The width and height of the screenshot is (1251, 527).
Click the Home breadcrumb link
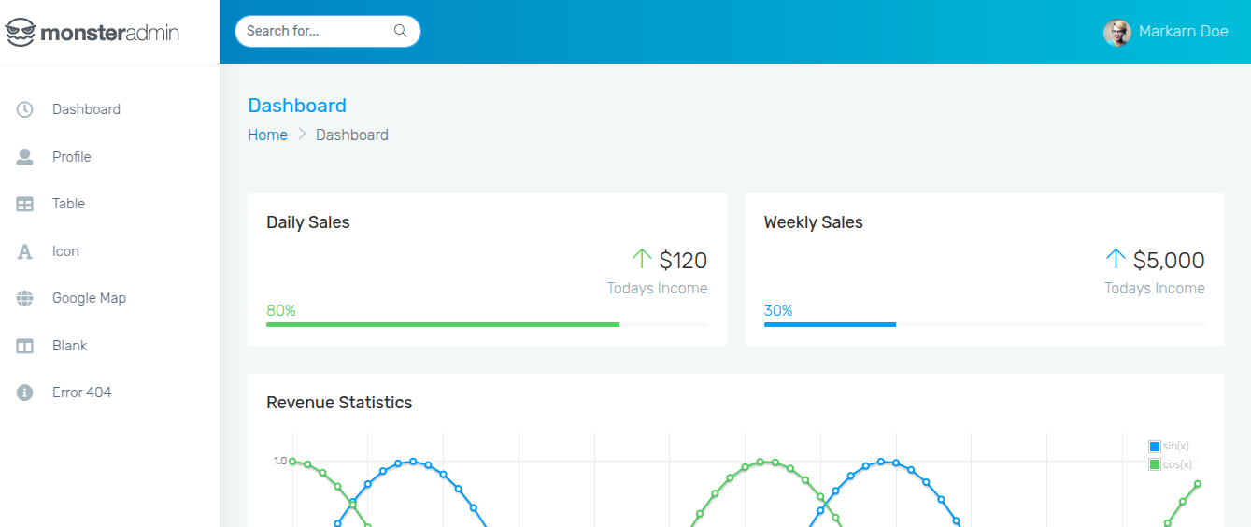coord(267,135)
